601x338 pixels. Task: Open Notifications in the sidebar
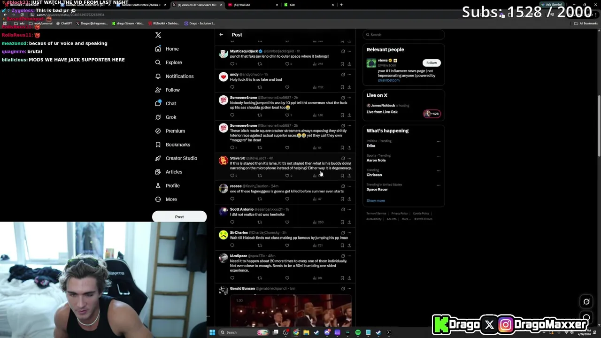click(x=174, y=76)
